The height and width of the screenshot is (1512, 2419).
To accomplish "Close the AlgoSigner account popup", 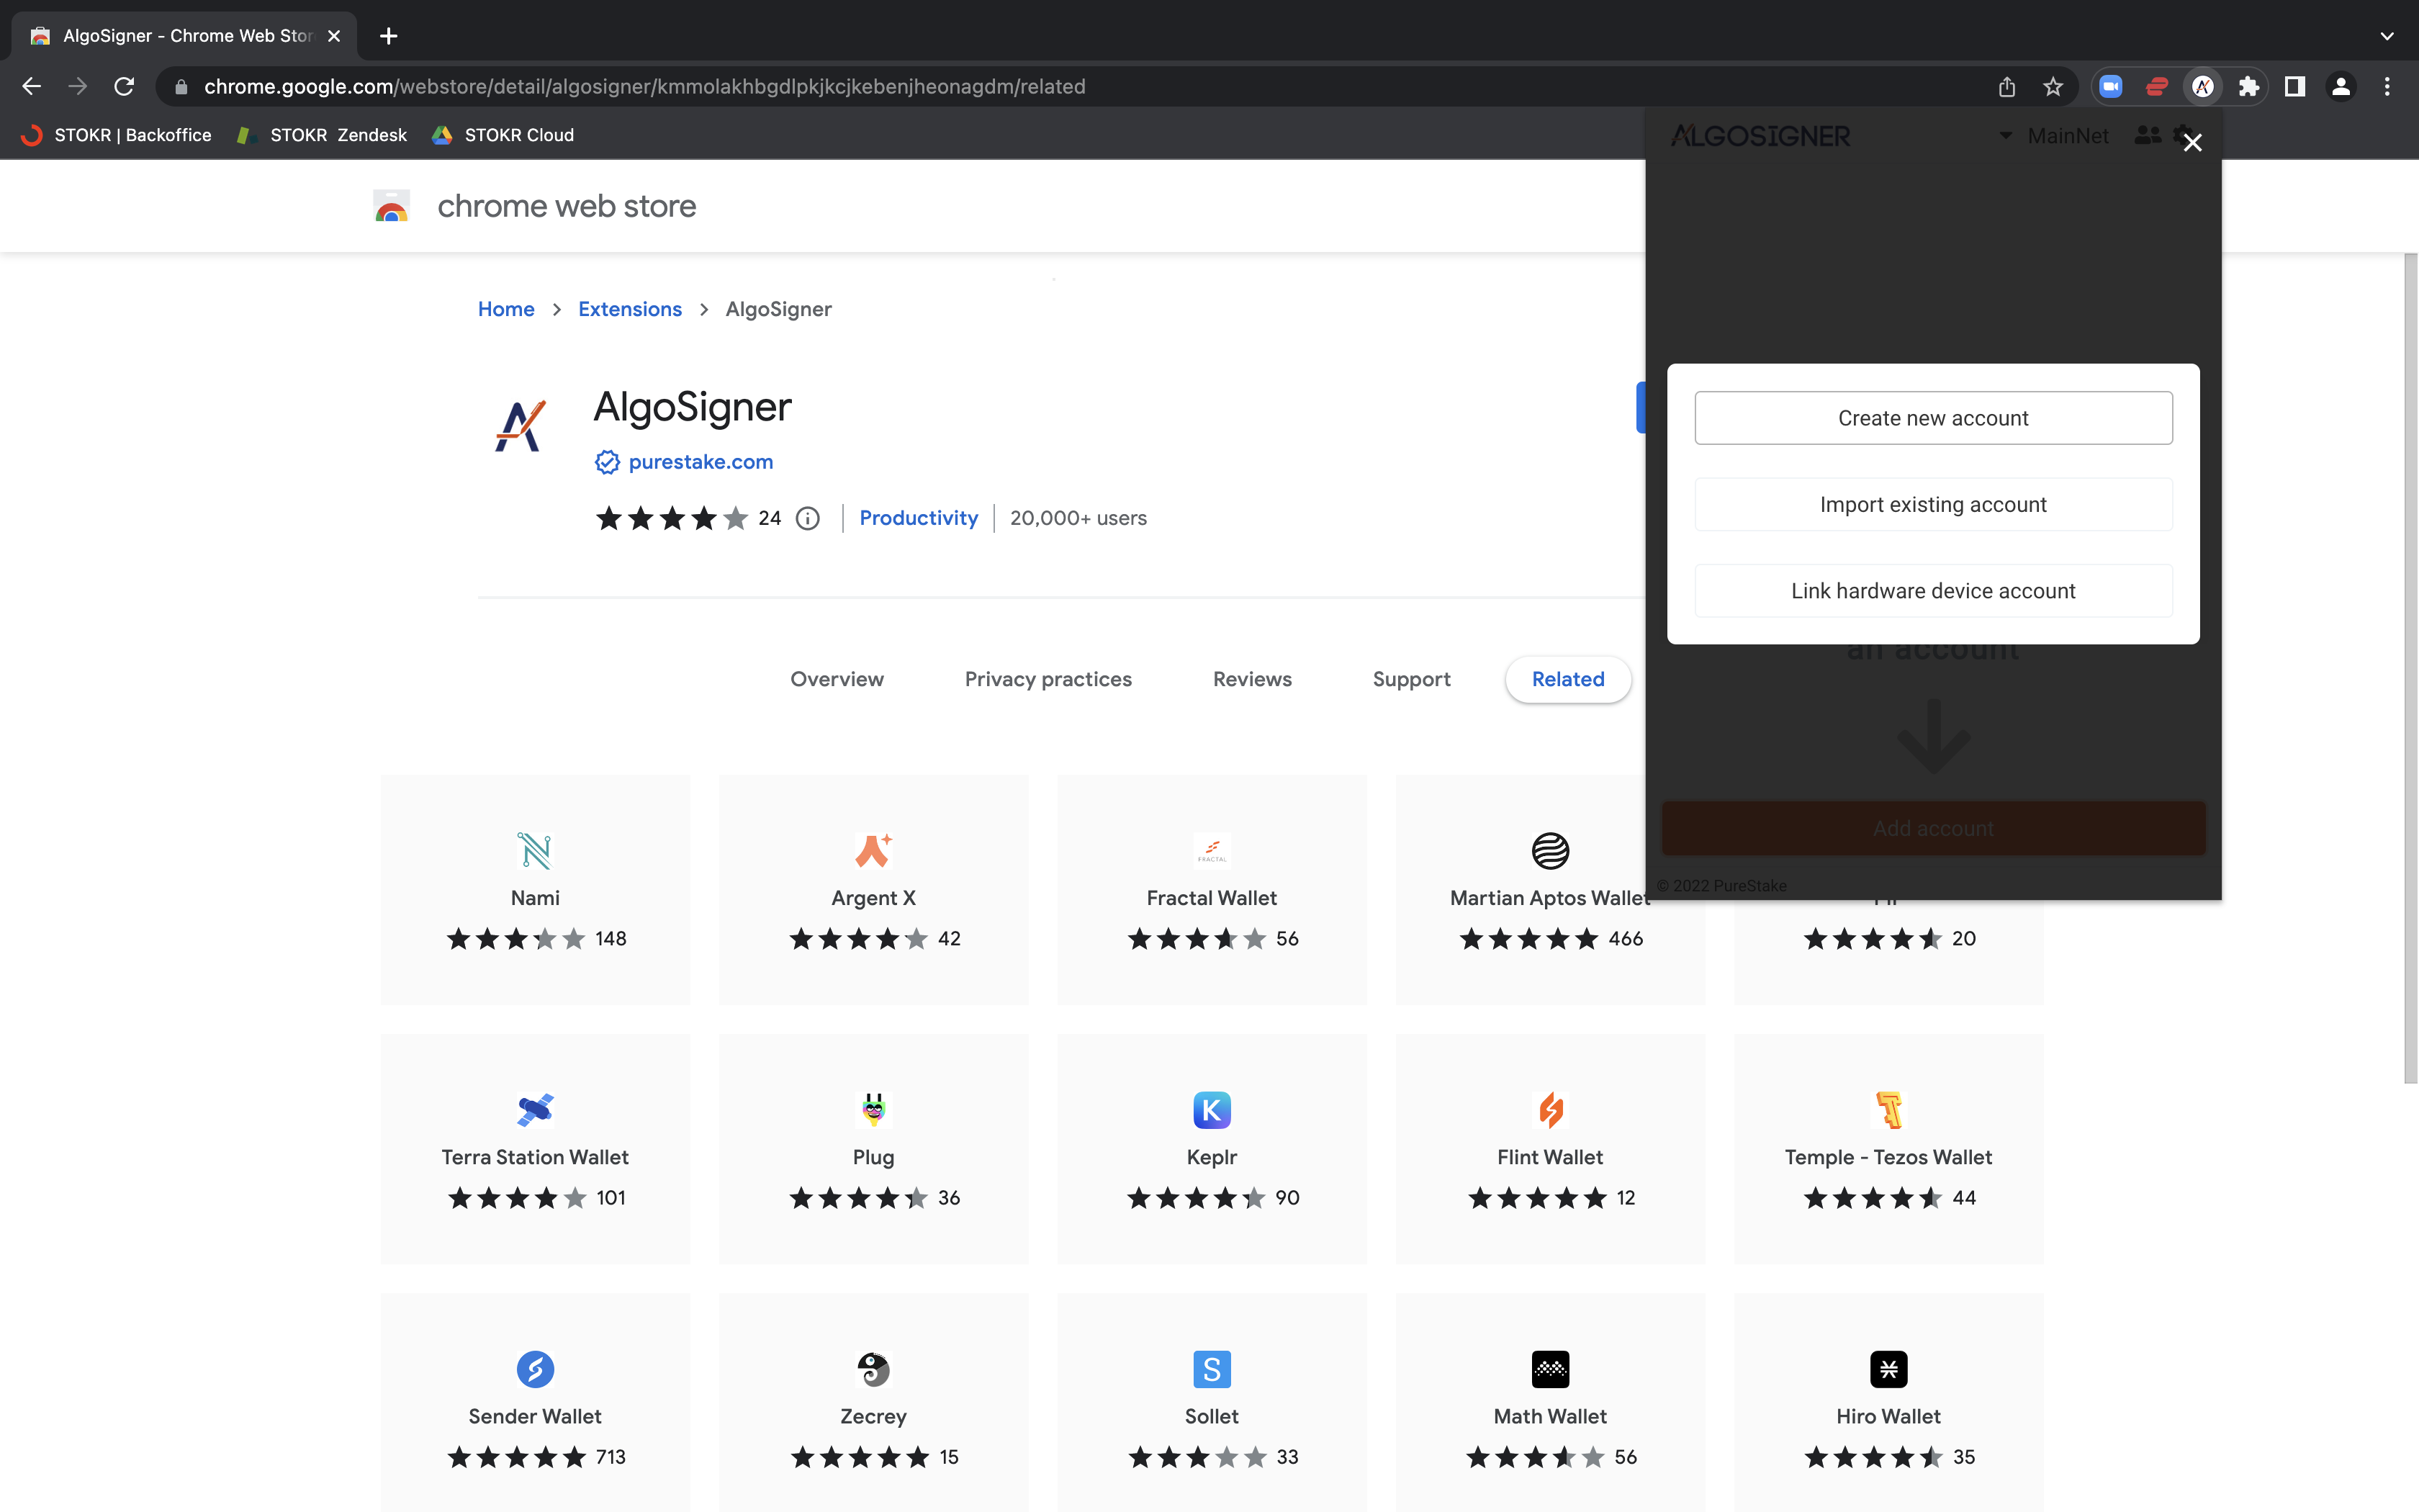I will pos(2193,143).
